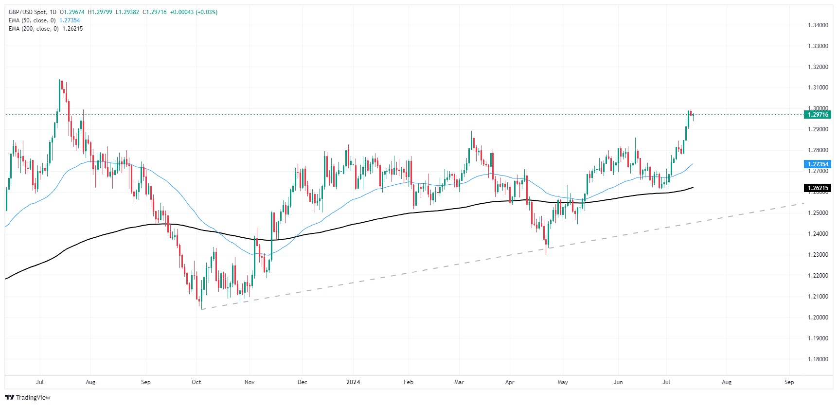This screenshot has width=838, height=406.
Task: Click the +0.03% change value in header
Action: 207,12
